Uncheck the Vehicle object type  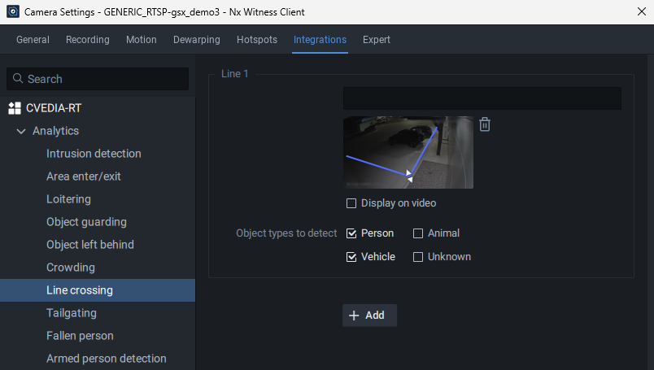click(x=351, y=257)
